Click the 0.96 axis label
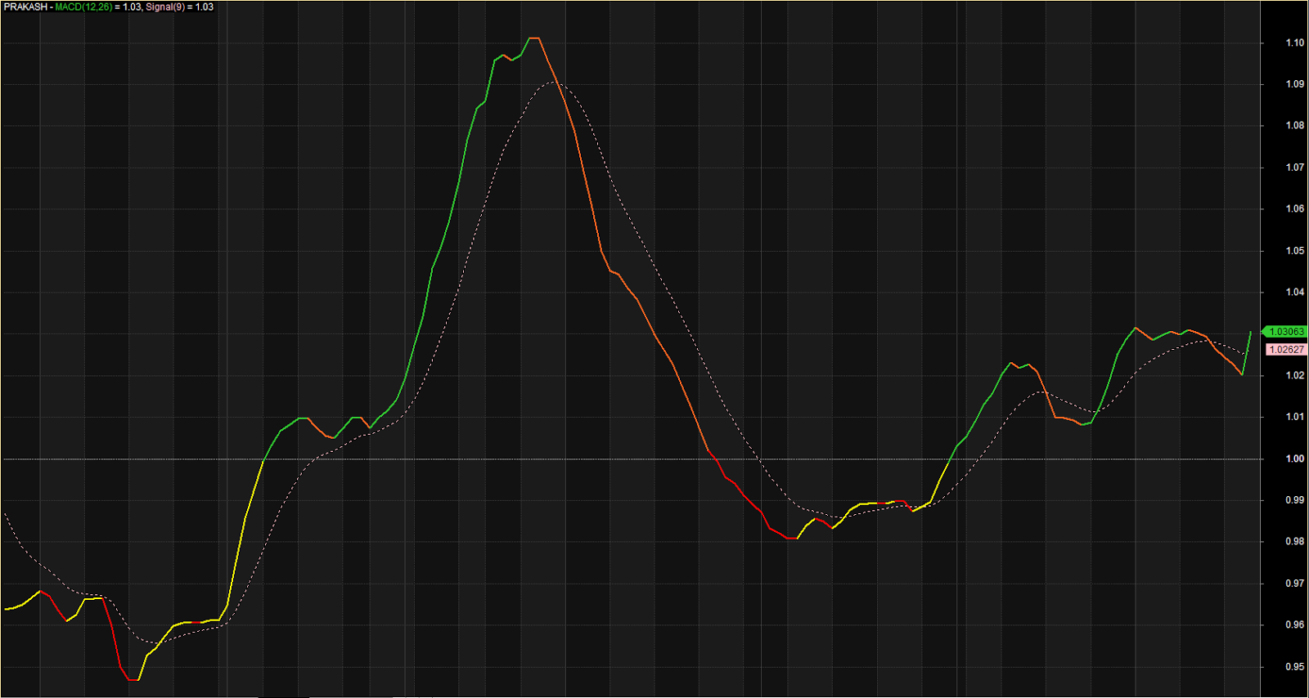Screen dimensions: 1309x698 tap(1295, 625)
